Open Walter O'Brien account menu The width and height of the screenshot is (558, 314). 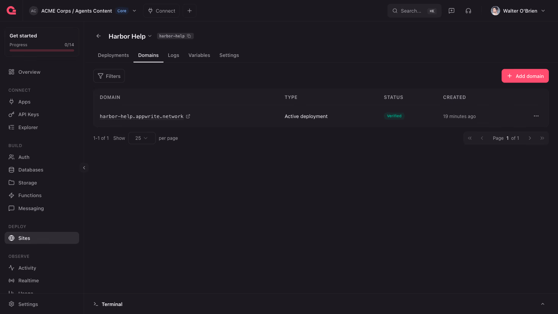point(518,11)
